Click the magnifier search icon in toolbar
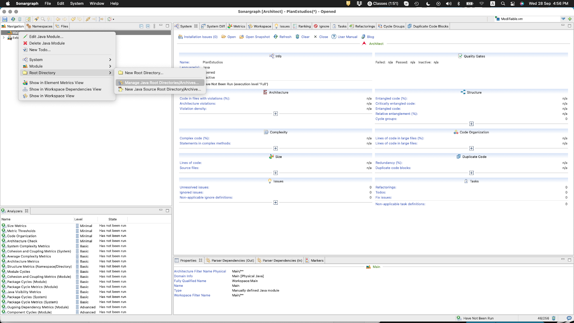Image resolution: width=574 pixels, height=323 pixels. [x=43, y=19]
